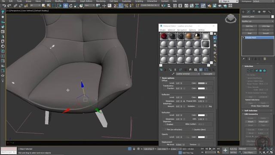Click the eyedropper Pick Material icon
The height and width of the screenshot is (155, 275).
pyautogui.click(x=173, y=74)
